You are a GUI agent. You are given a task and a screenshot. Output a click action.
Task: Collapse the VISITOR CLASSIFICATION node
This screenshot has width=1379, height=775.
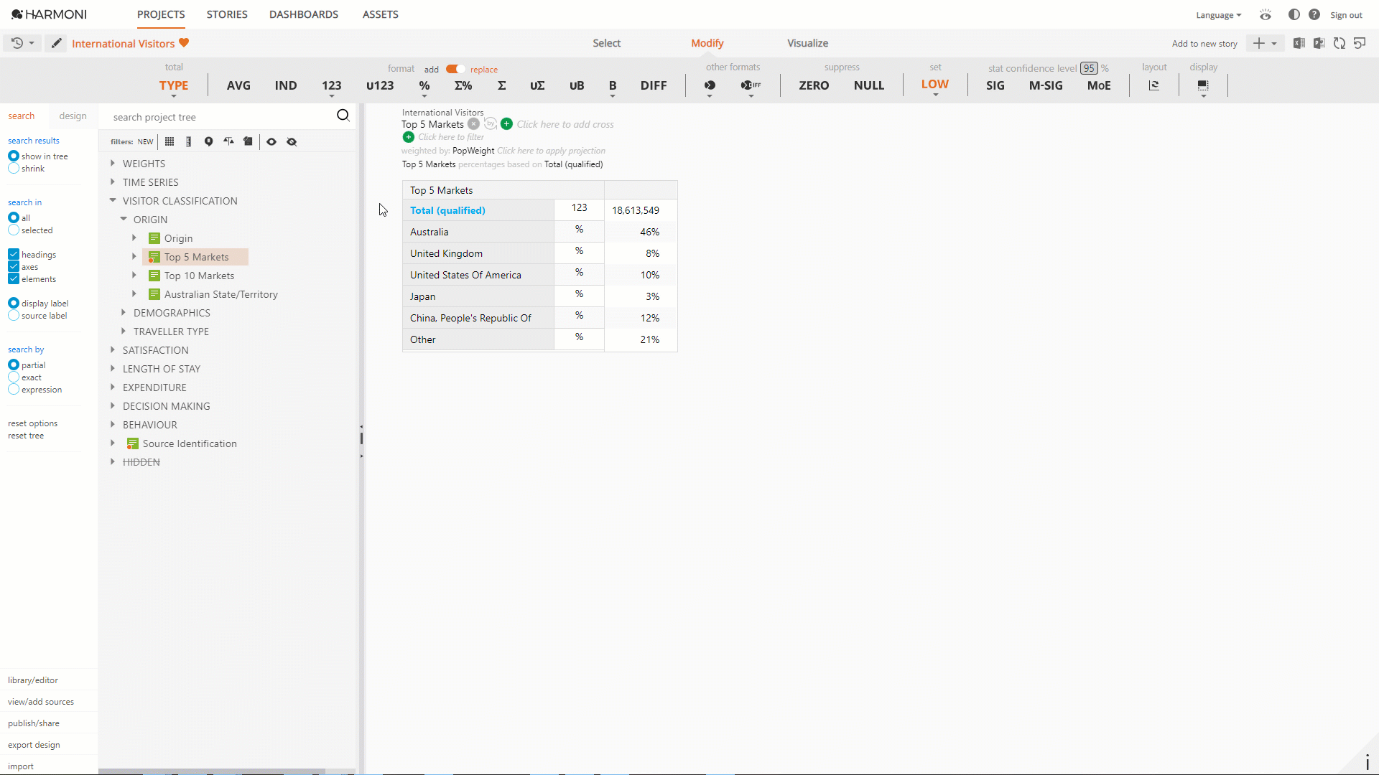pyautogui.click(x=113, y=201)
